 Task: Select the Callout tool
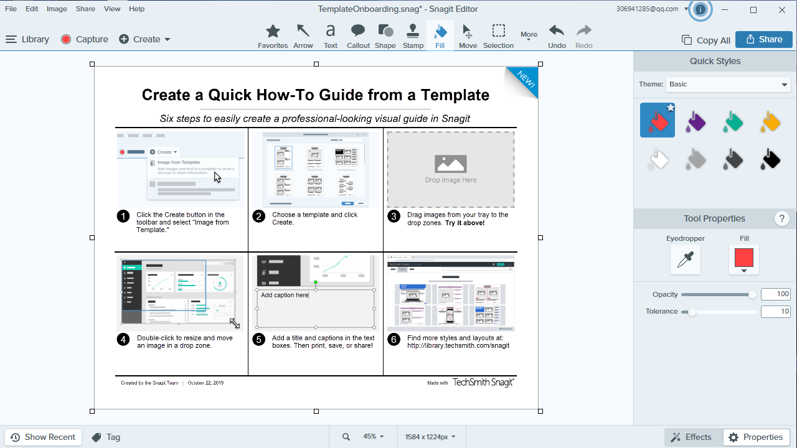click(358, 36)
